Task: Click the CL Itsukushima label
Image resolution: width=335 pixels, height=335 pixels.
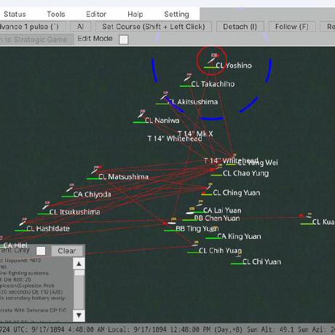Action: point(75,212)
